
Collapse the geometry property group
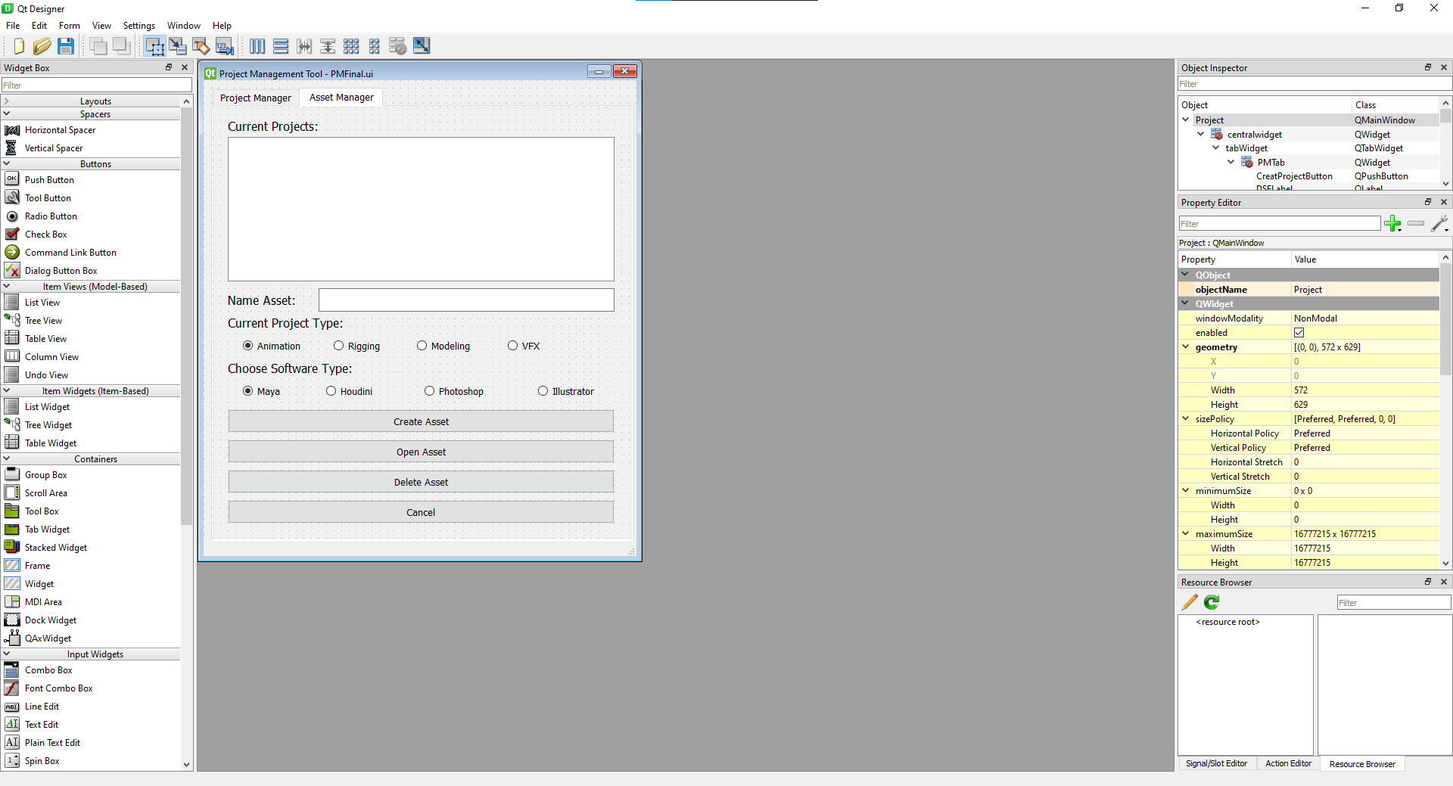tap(1186, 347)
